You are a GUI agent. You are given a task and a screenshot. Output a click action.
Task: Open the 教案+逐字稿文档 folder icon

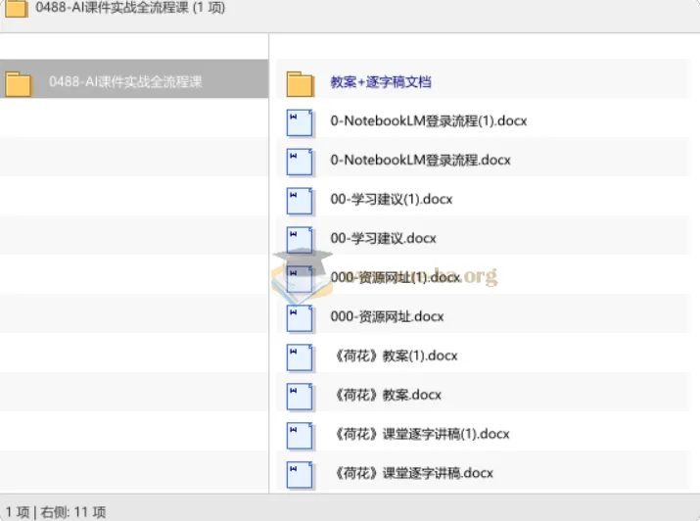point(300,83)
